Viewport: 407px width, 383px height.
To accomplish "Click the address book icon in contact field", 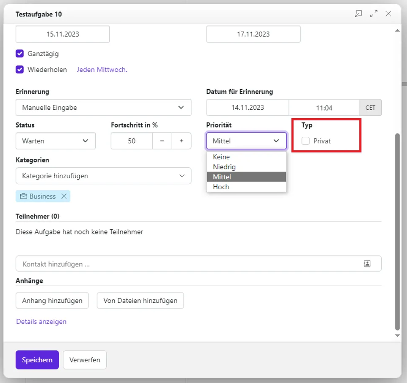I will click(x=367, y=263).
